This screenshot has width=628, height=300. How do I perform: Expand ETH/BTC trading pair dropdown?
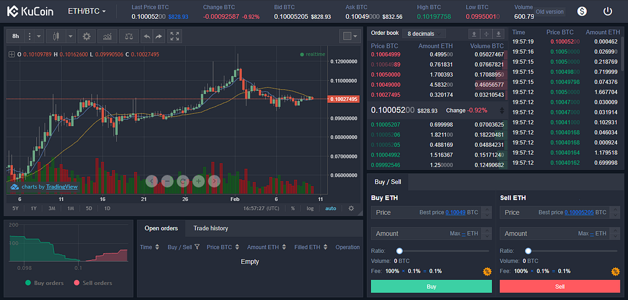point(87,11)
